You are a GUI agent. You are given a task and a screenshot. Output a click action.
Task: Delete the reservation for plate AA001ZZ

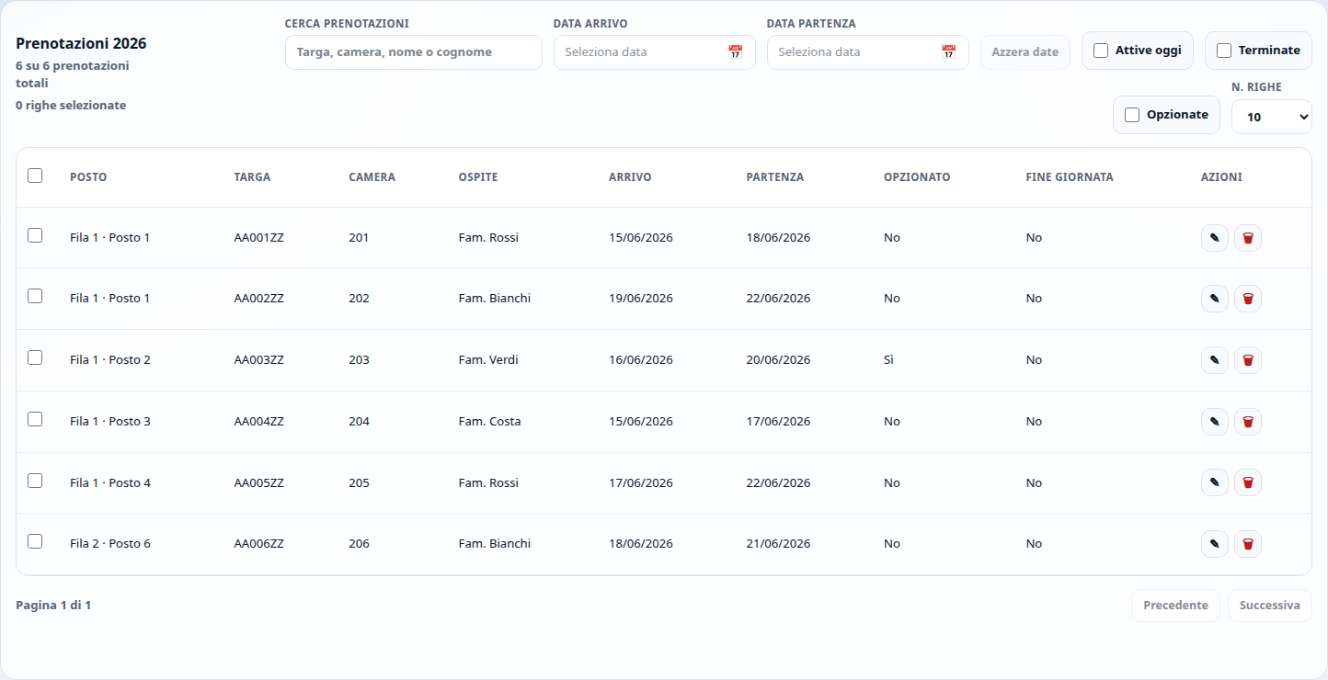[1248, 238]
